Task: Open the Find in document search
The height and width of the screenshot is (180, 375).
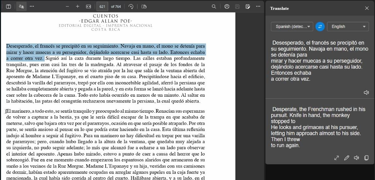Action: coord(214,7)
